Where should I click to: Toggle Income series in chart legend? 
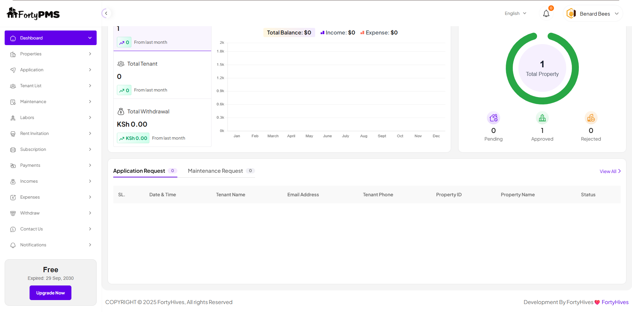pos(337,32)
